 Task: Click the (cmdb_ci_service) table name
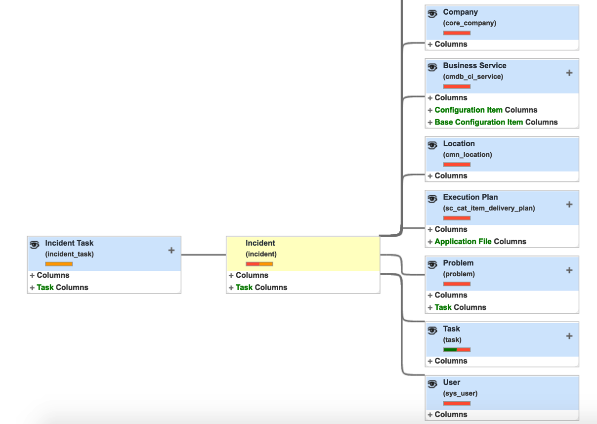point(473,77)
